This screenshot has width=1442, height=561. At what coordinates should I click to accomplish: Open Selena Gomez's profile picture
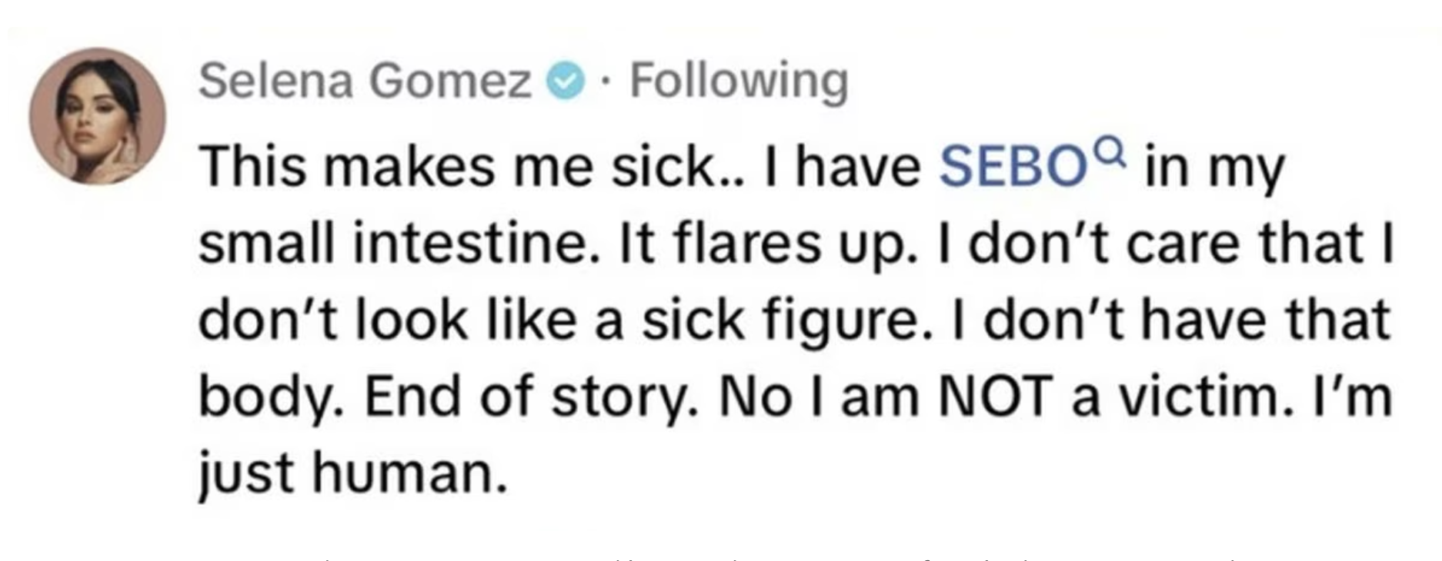(x=98, y=116)
